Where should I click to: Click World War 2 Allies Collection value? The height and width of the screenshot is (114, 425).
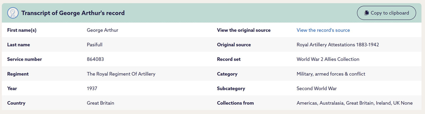point(328,59)
